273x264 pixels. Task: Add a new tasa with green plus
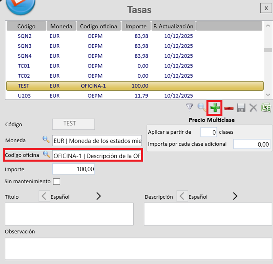215,108
